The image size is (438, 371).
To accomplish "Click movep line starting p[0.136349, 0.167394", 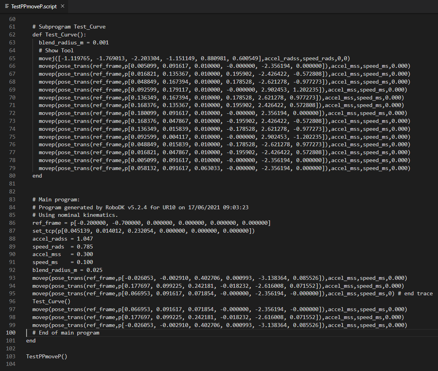I will click(222, 98).
